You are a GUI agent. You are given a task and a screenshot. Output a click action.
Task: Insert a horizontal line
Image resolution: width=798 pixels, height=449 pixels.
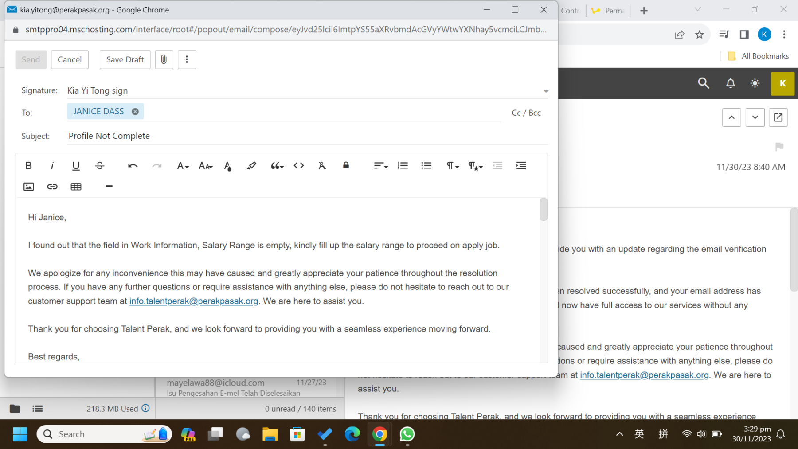(x=109, y=187)
